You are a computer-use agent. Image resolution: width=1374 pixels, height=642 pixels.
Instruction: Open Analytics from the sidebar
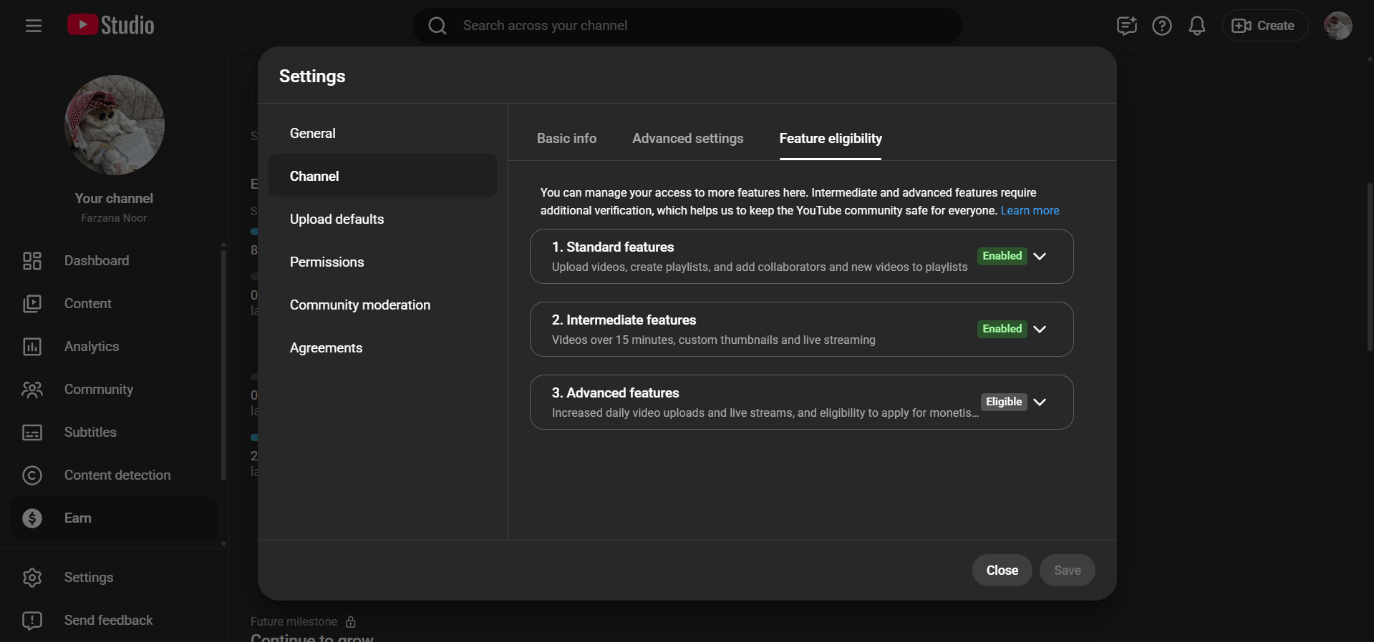click(91, 347)
